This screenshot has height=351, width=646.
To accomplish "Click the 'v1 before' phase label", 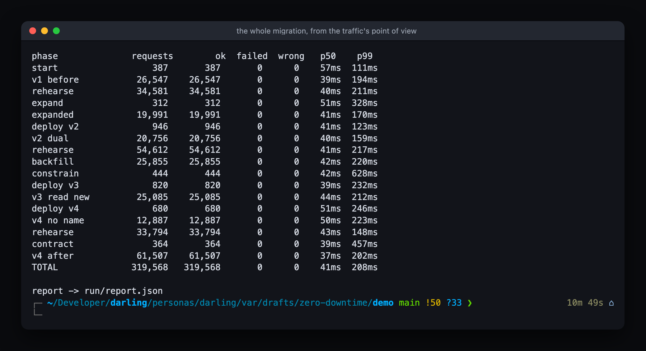I will tap(55, 80).
